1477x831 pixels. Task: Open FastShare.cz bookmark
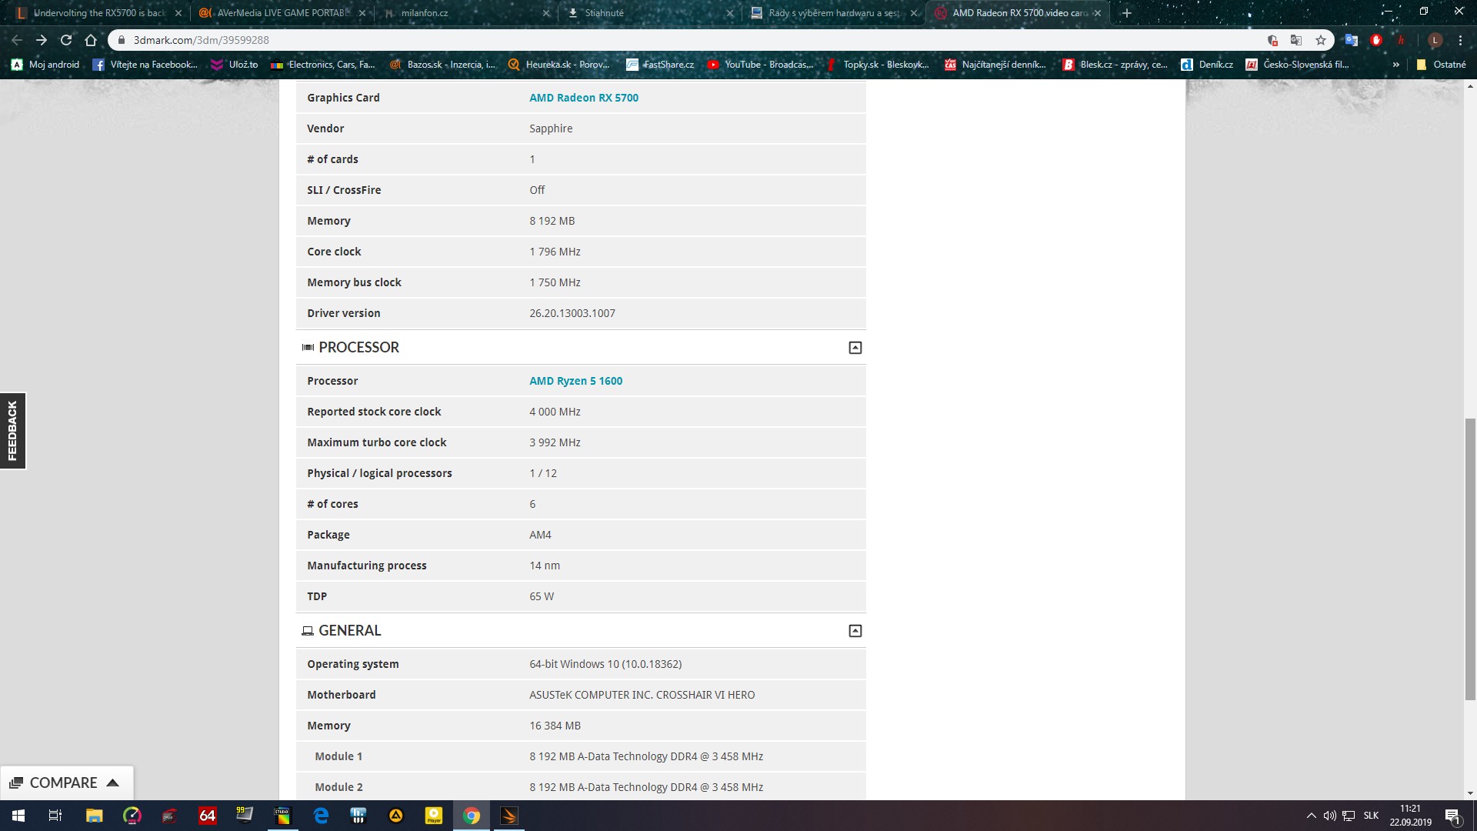(660, 65)
